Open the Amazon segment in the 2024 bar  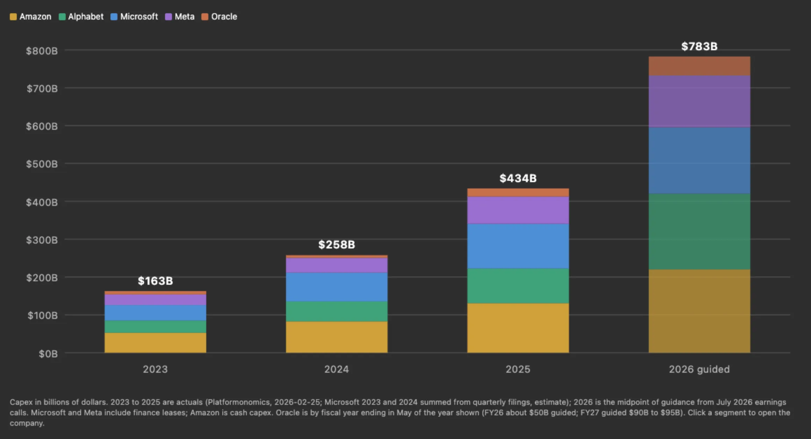click(x=337, y=337)
